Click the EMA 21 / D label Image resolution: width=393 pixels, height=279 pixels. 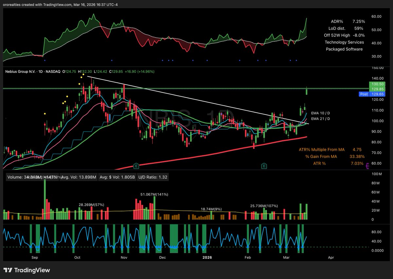coord(321,118)
